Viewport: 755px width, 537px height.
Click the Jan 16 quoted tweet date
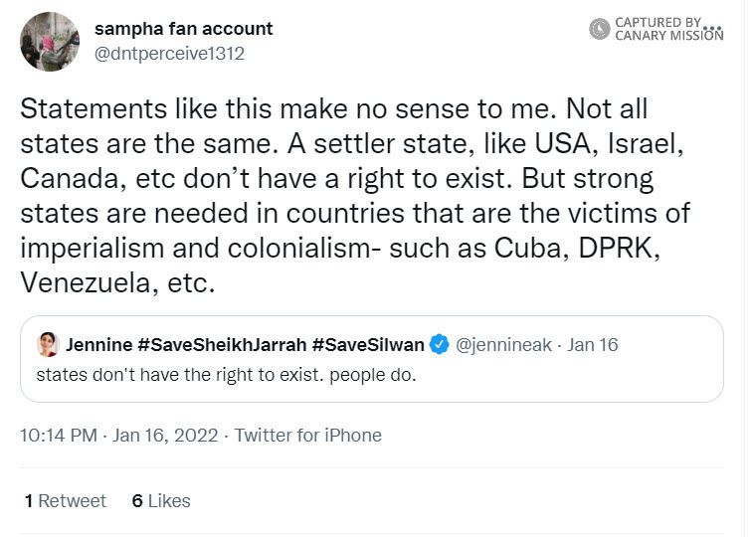[x=593, y=346]
